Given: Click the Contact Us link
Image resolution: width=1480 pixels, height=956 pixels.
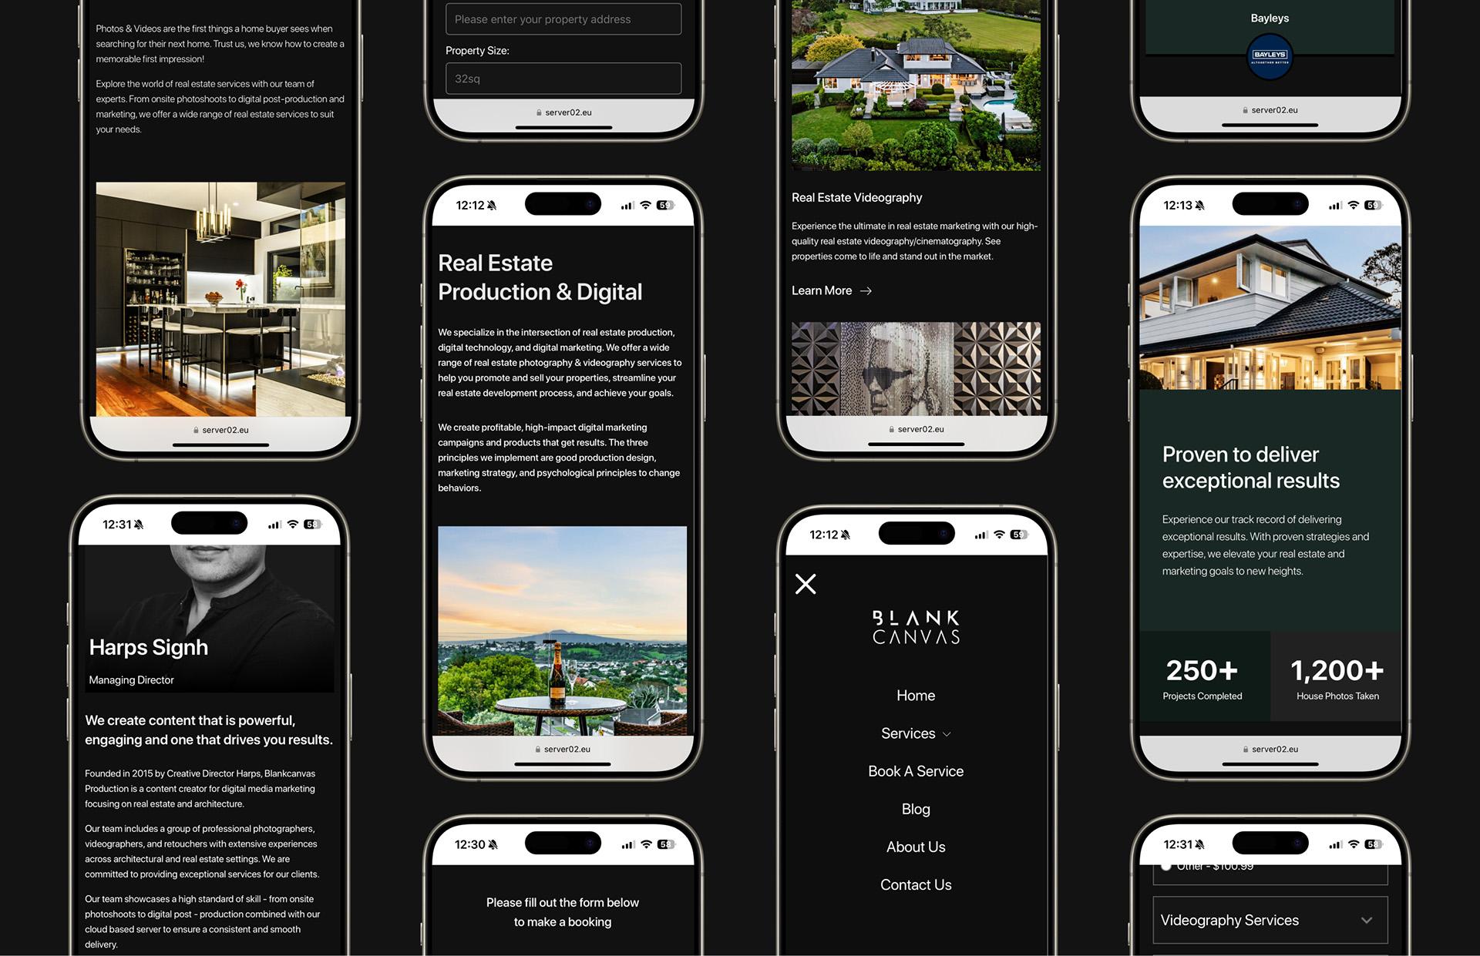Looking at the screenshot, I should tap(915, 884).
